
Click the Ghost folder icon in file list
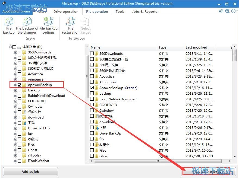[x=96, y=156]
